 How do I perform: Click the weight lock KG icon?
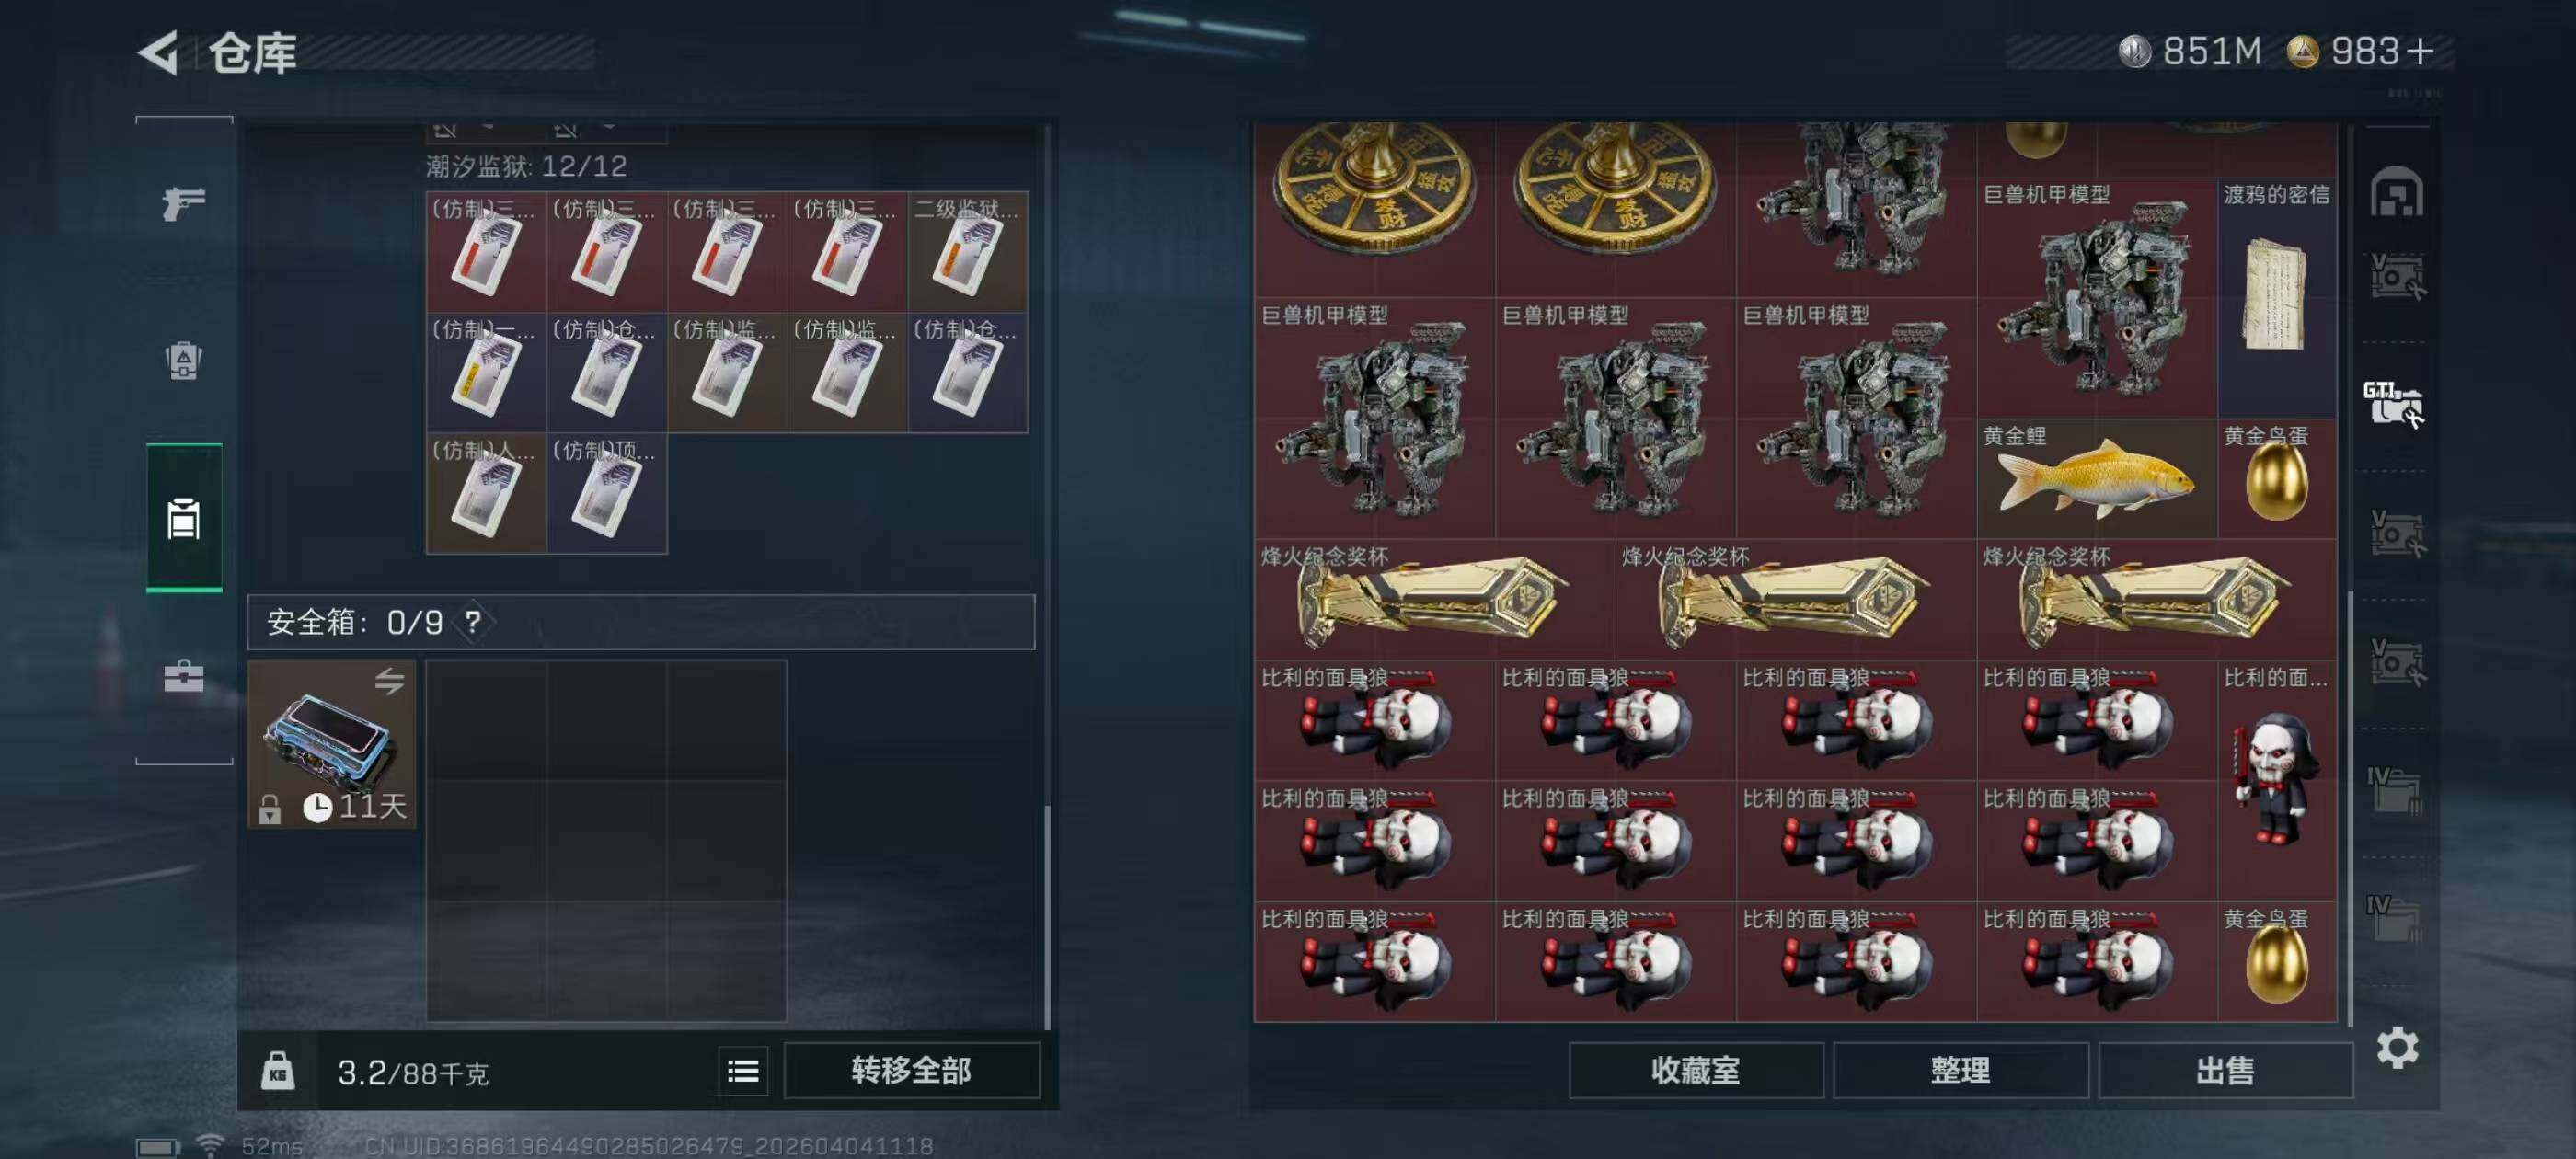pos(278,1071)
